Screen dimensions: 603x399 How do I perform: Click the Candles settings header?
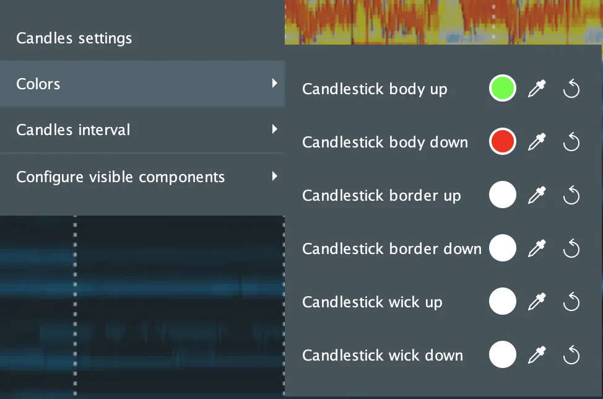[x=74, y=38]
